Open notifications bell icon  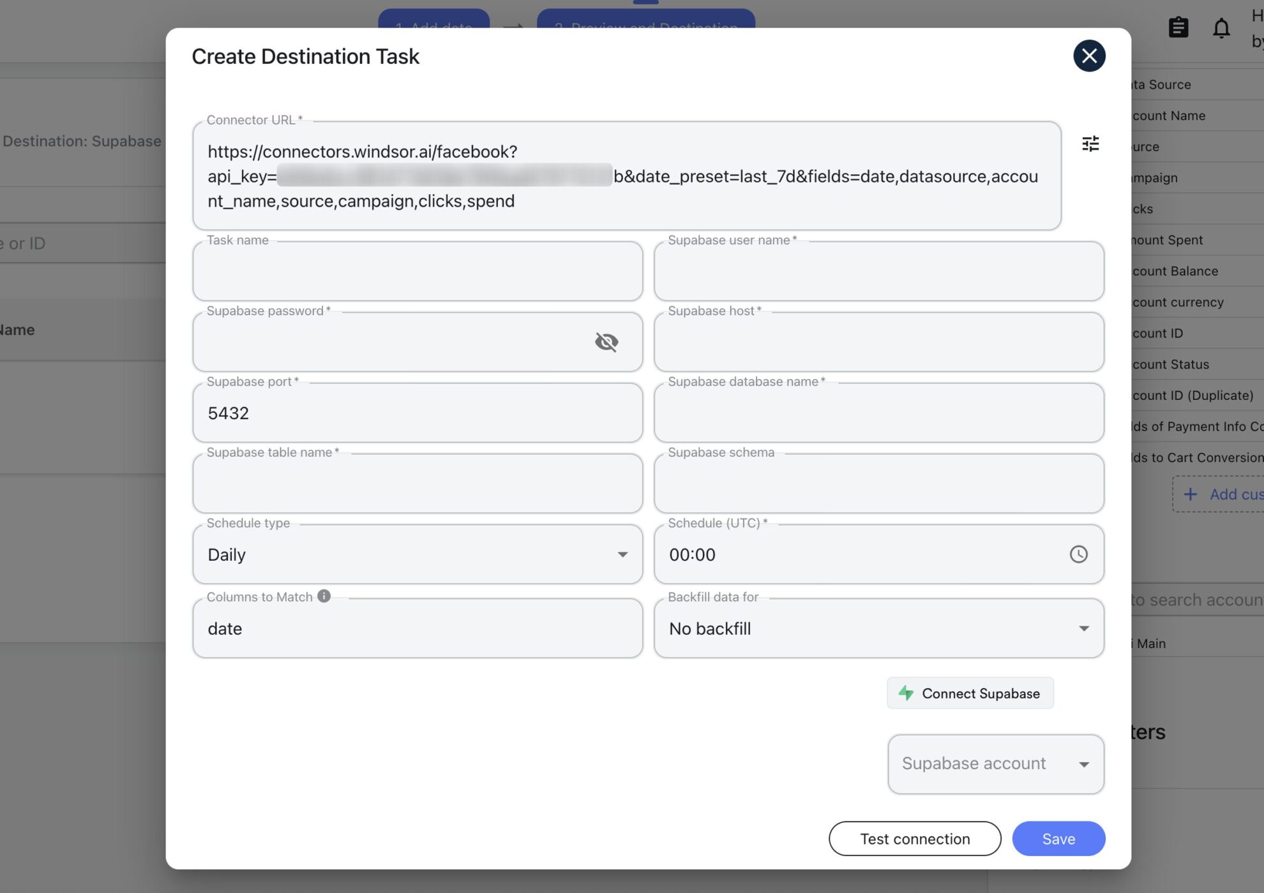pos(1221,27)
